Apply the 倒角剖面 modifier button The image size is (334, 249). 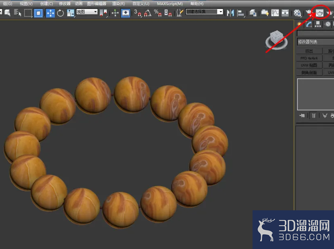pos(309,73)
